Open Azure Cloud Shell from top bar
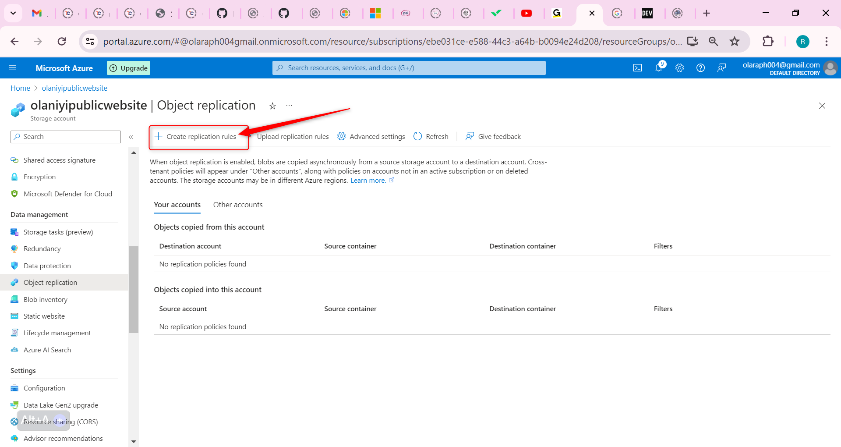The height and width of the screenshot is (447, 841). coord(637,67)
